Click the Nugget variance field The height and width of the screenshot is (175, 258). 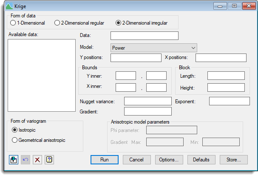click(x=147, y=101)
